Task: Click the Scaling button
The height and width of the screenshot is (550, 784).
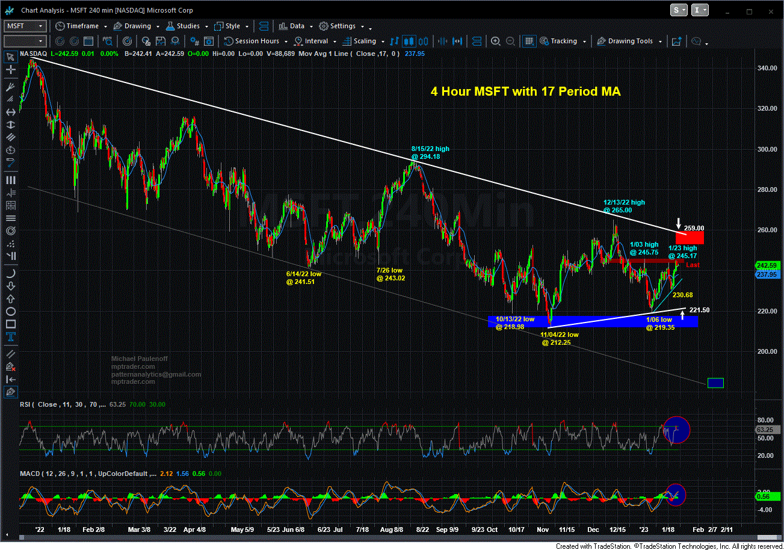Action: click(x=360, y=41)
